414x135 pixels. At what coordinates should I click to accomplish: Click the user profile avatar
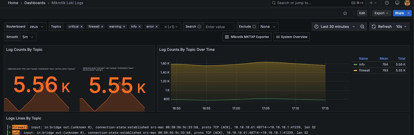[x=407, y=3]
